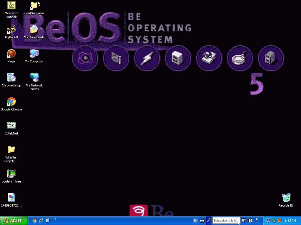This screenshot has height=225, width=301.
Task: Select the Recycle Bin icon
Action: click(x=286, y=200)
